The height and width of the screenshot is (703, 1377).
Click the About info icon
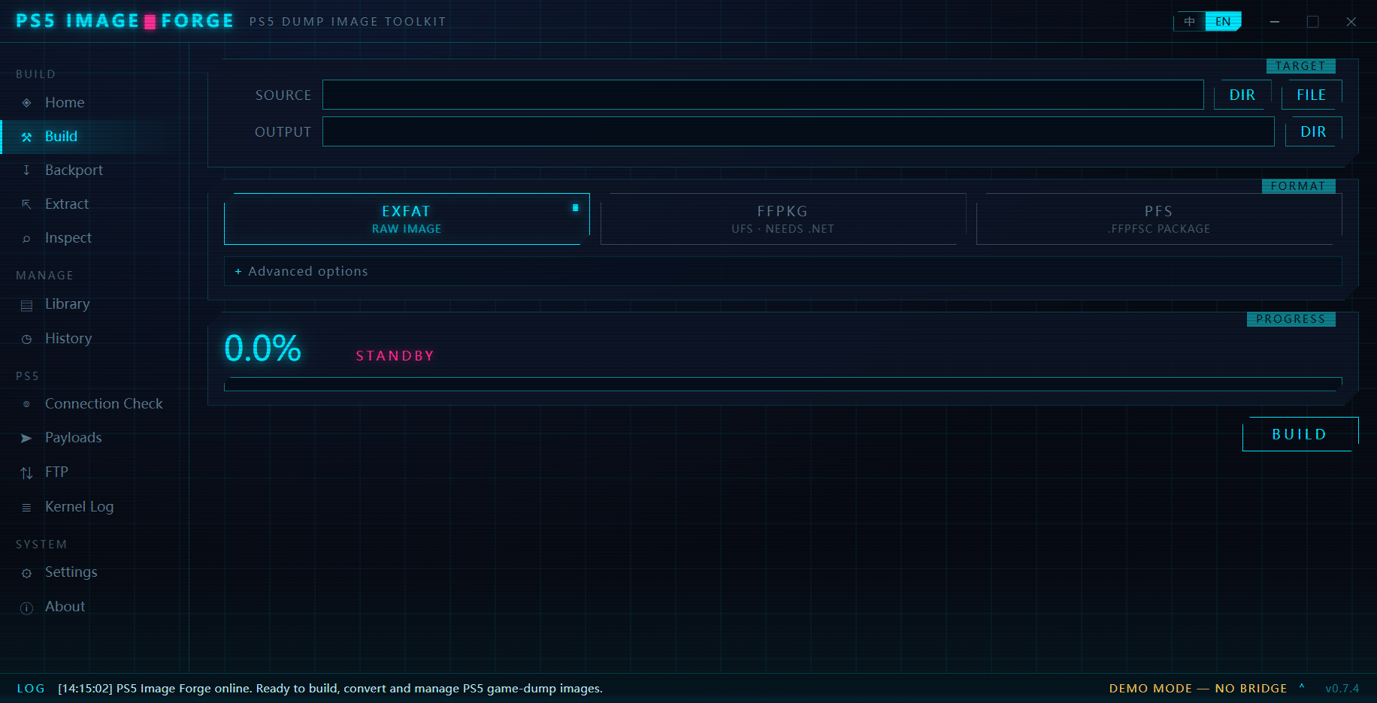pyautogui.click(x=26, y=608)
